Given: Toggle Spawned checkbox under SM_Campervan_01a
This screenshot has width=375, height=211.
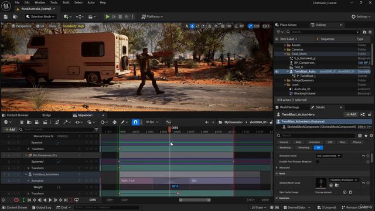Looking at the screenshot, I should coord(59,162).
